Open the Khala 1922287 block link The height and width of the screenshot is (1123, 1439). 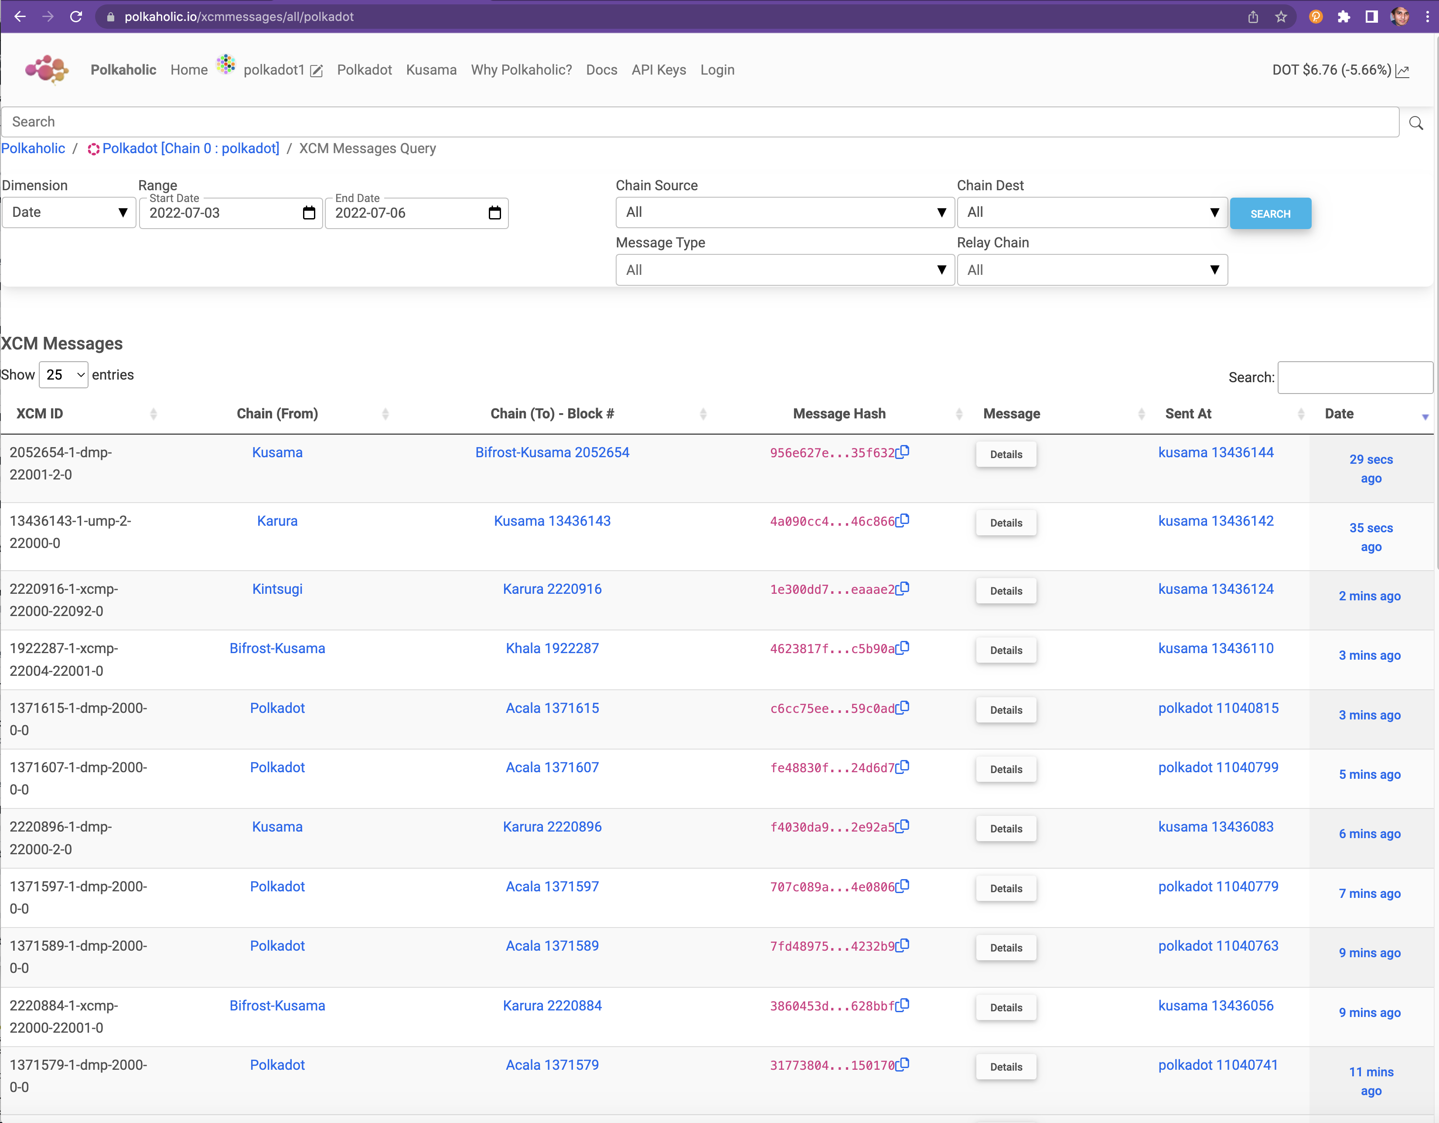[552, 648]
